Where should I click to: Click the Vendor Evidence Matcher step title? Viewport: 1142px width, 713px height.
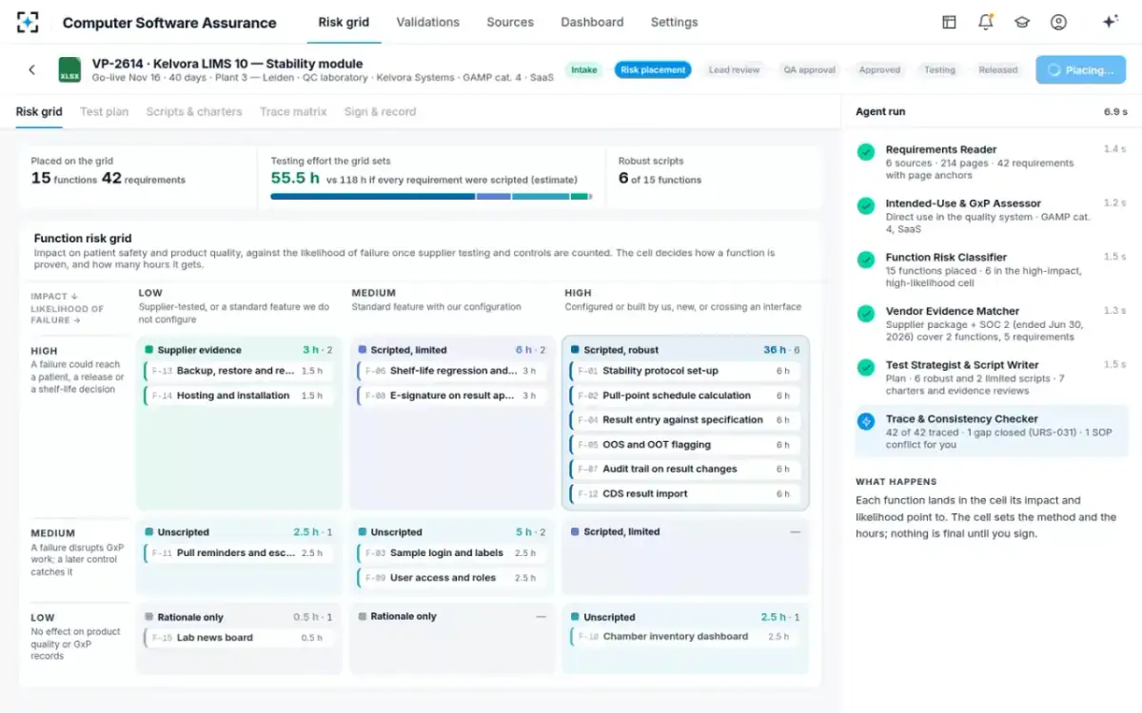953,311
